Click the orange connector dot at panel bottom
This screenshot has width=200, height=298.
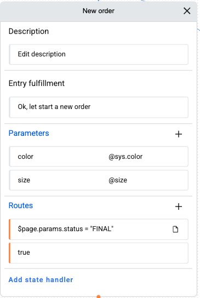point(99,296)
